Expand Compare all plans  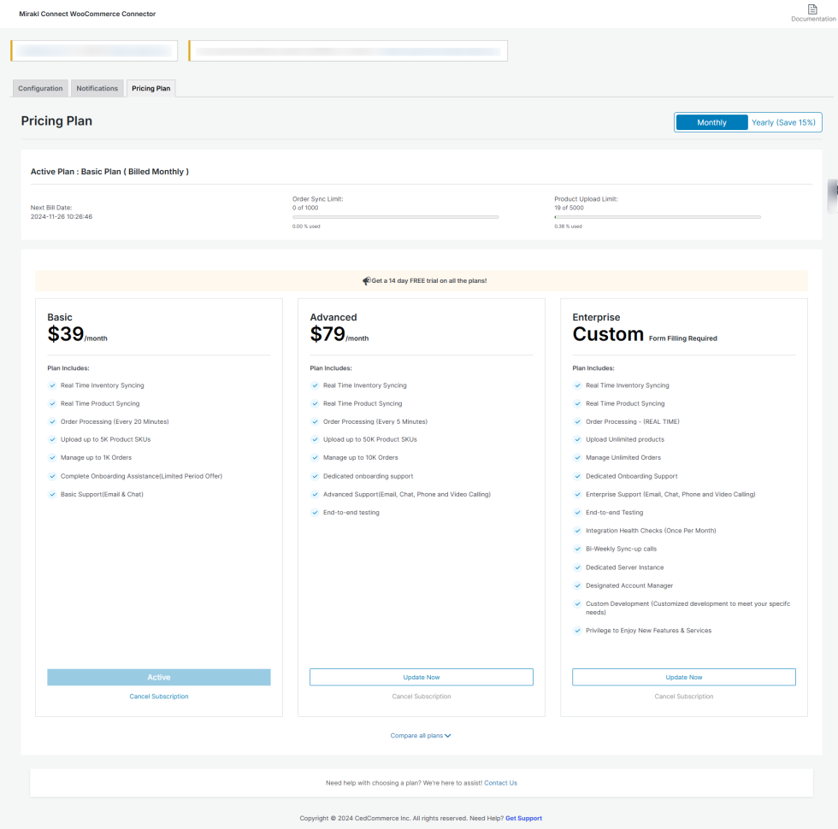tap(421, 736)
